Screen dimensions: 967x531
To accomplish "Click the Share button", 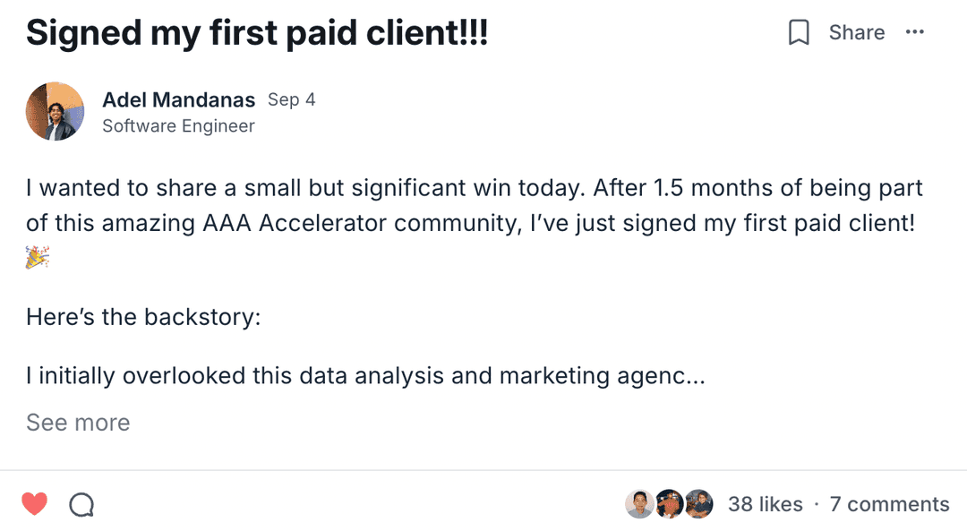I will (856, 33).
